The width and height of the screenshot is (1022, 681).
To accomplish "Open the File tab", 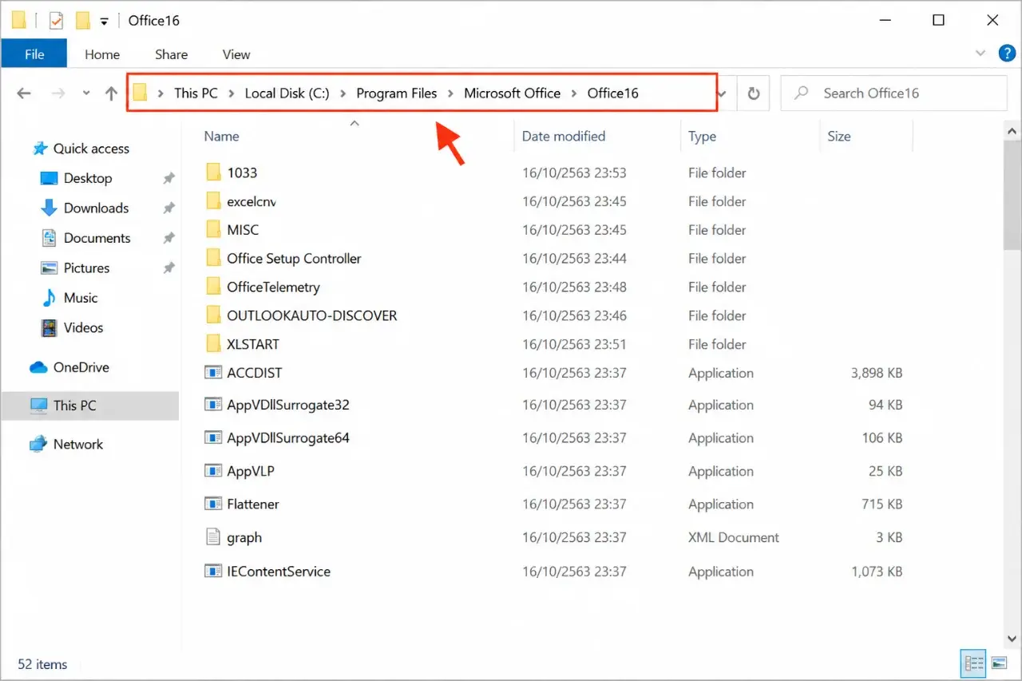I will (x=34, y=54).
